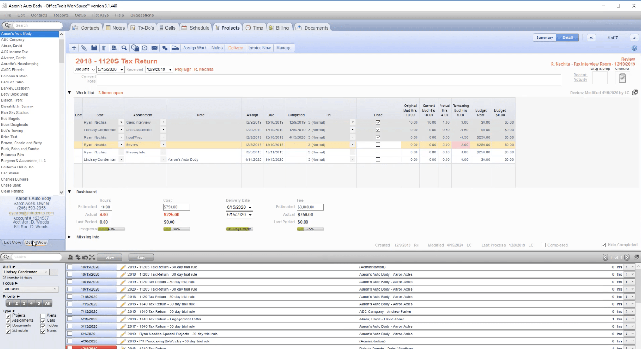The image size is (641, 349).
Task: Collapse the Work List section triangle
Action: pos(70,93)
